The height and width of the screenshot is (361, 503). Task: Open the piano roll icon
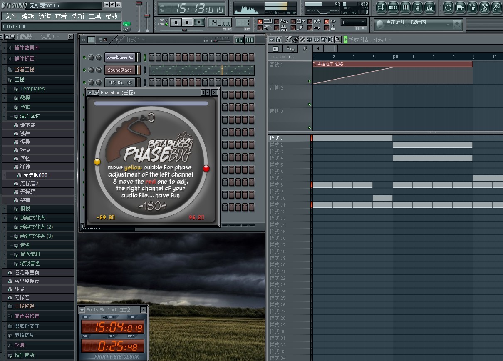(405, 7)
